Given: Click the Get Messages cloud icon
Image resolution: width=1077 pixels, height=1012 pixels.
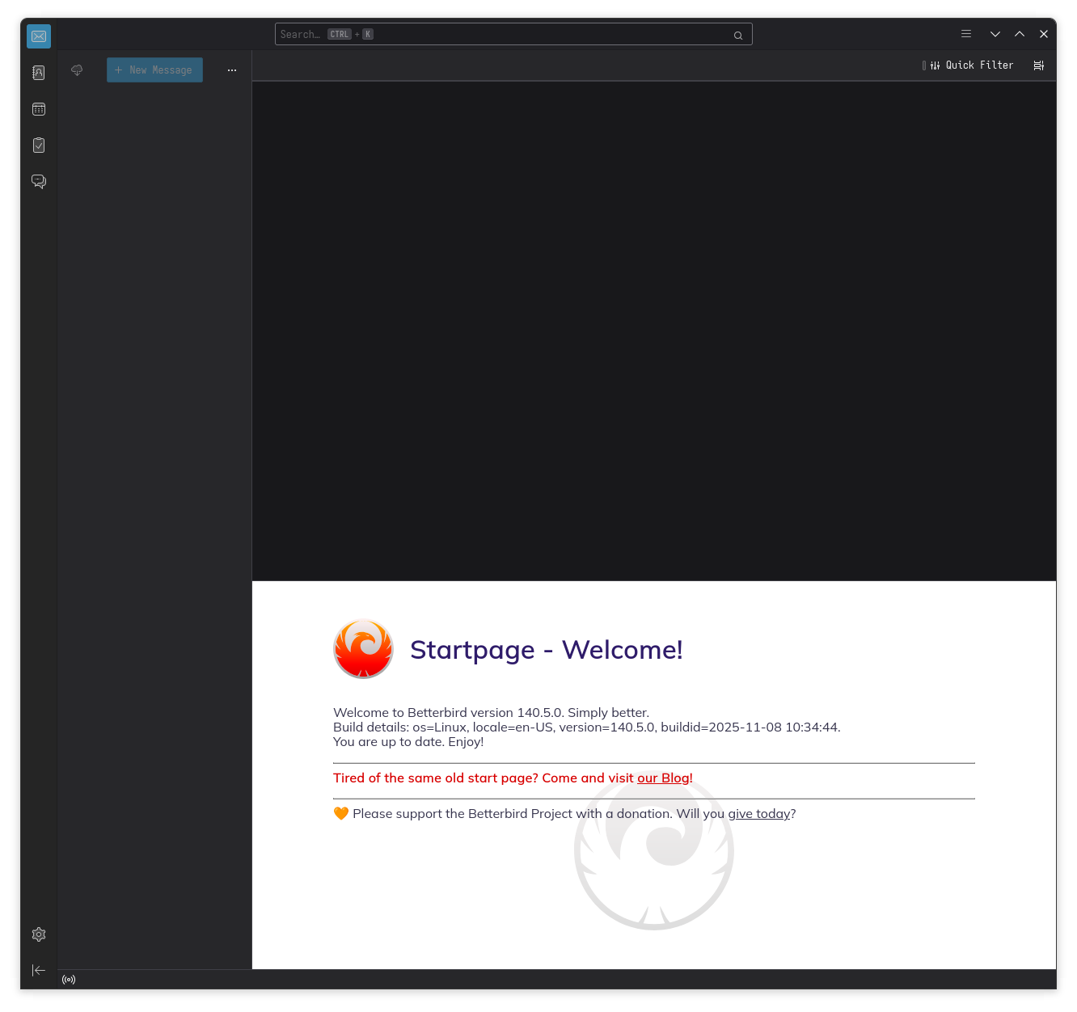Looking at the screenshot, I should [77, 70].
